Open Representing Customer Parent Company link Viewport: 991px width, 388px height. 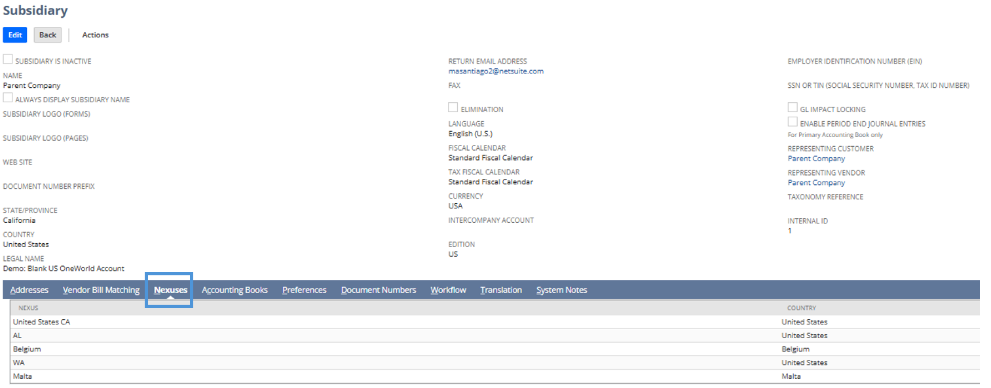pyautogui.click(x=816, y=159)
